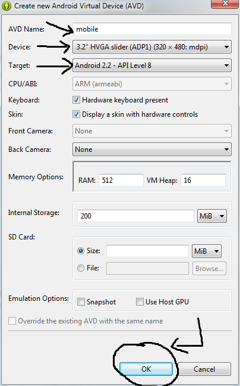The width and height of the screenshot is (240, 386).
Task: Open the Back Camera dropdown
Action: pyautogui.click(x=152, y=150)
